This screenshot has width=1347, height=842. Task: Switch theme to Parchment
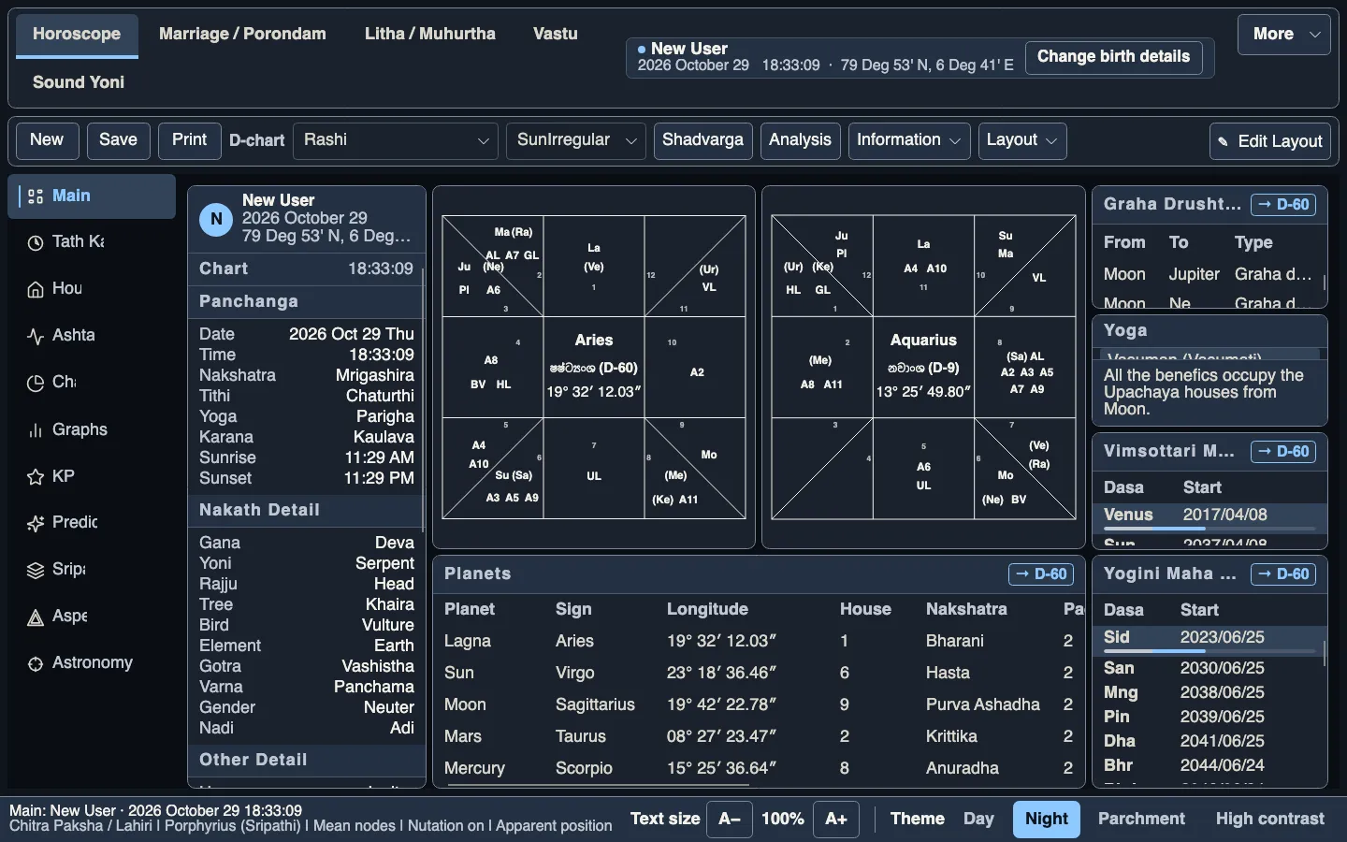tap(1141, 819)
